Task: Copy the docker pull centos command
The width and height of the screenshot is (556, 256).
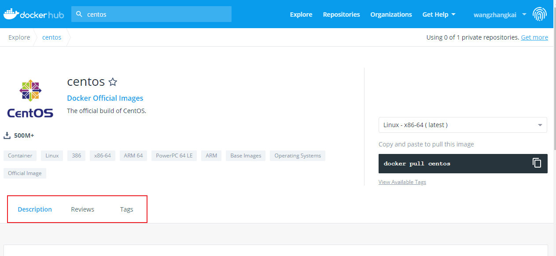Action: pos(537,163)
